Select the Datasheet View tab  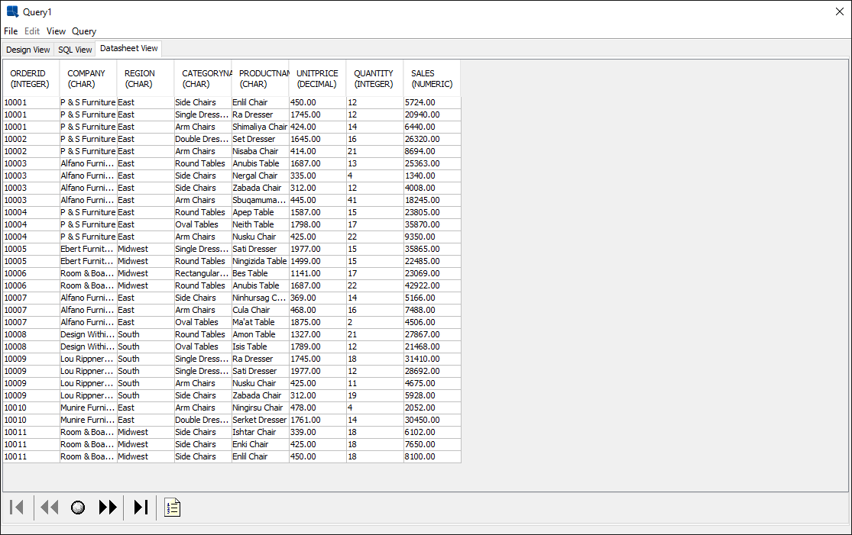tap(129, 48)
